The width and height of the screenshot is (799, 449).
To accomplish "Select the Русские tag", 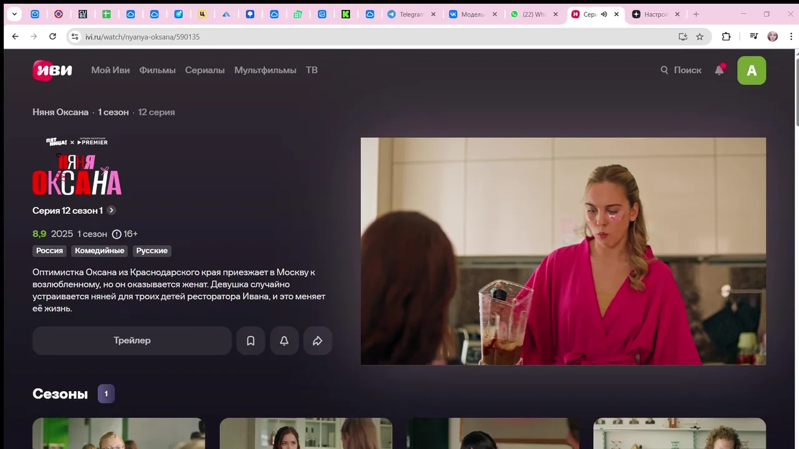I will pyautogui.click(x=152, y=251).
